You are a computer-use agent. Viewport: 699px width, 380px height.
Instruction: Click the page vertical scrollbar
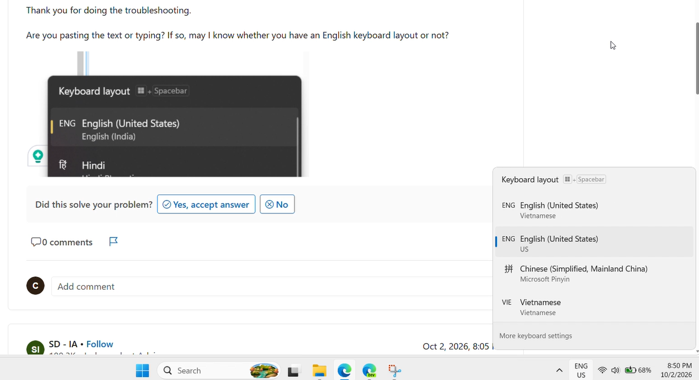click(697, 59)
